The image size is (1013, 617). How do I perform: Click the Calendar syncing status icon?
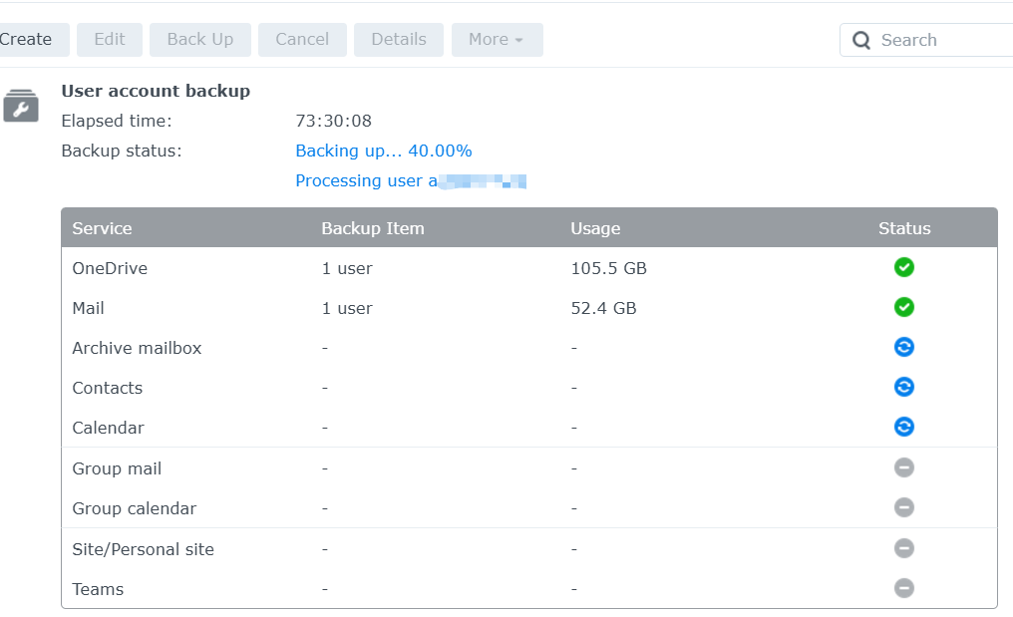(904, 427)
